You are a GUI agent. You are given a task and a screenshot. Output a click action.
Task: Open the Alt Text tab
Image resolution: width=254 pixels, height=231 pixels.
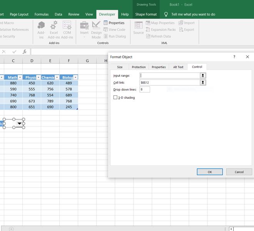point(178,67)
